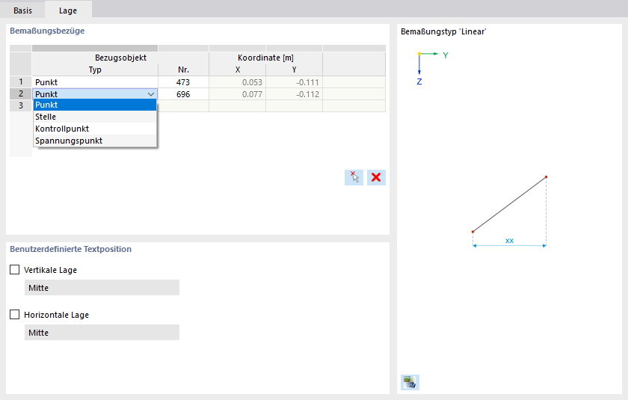
Task: Click the 'Bezugsobjekt' column header
Action: click(120, 58)
